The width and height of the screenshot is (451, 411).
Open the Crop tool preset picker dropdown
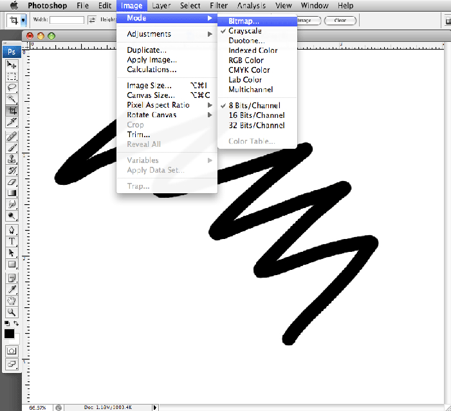24,20
